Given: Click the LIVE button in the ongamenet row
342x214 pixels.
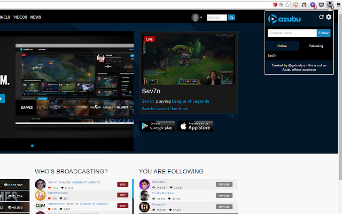Looking at the screenshot, I should click(x=122, y=205).
